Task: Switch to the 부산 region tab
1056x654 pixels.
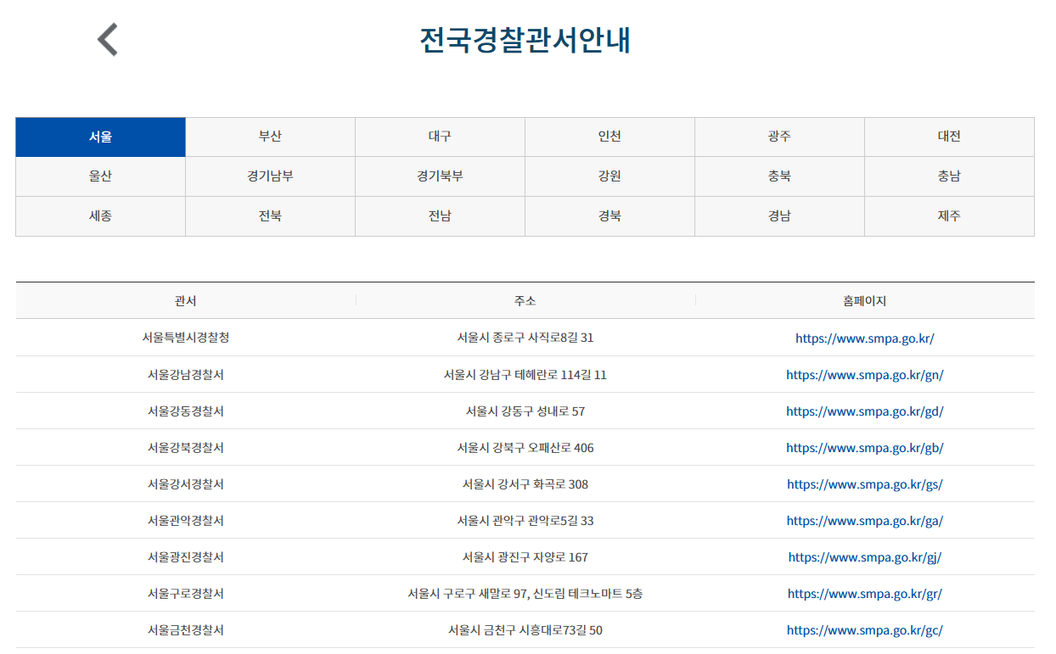Action: 270,137
